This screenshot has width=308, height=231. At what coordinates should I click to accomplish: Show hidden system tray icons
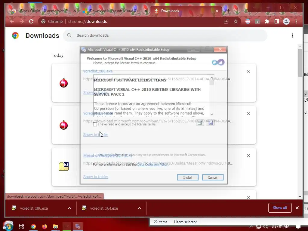251,226
